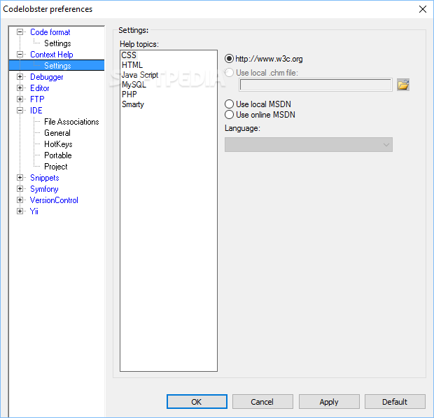Select VersionControl category
434x418 pixels.
coord(54,200)
